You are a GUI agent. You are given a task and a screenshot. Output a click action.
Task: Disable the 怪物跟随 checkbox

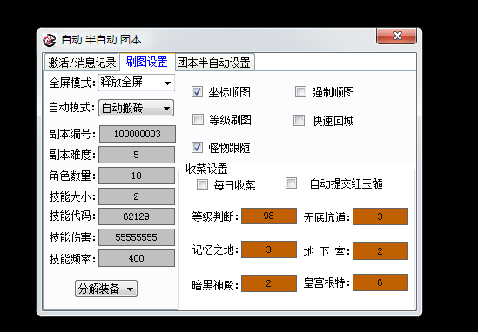point(197,147)
